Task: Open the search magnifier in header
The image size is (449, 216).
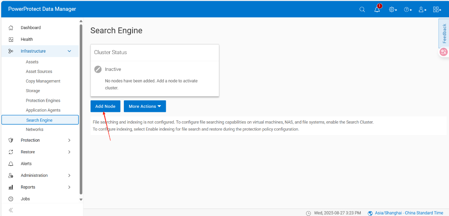Action: click(362, 9)
